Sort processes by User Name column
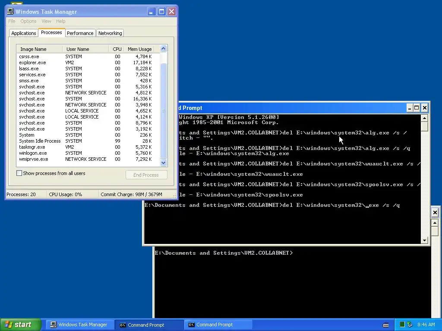 [85, 49]
